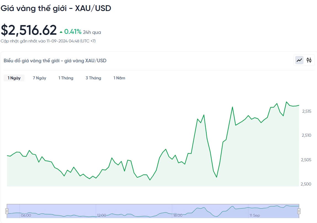
Task: Click the 2,515 y-axis label
Action: (x=307, y=111)
